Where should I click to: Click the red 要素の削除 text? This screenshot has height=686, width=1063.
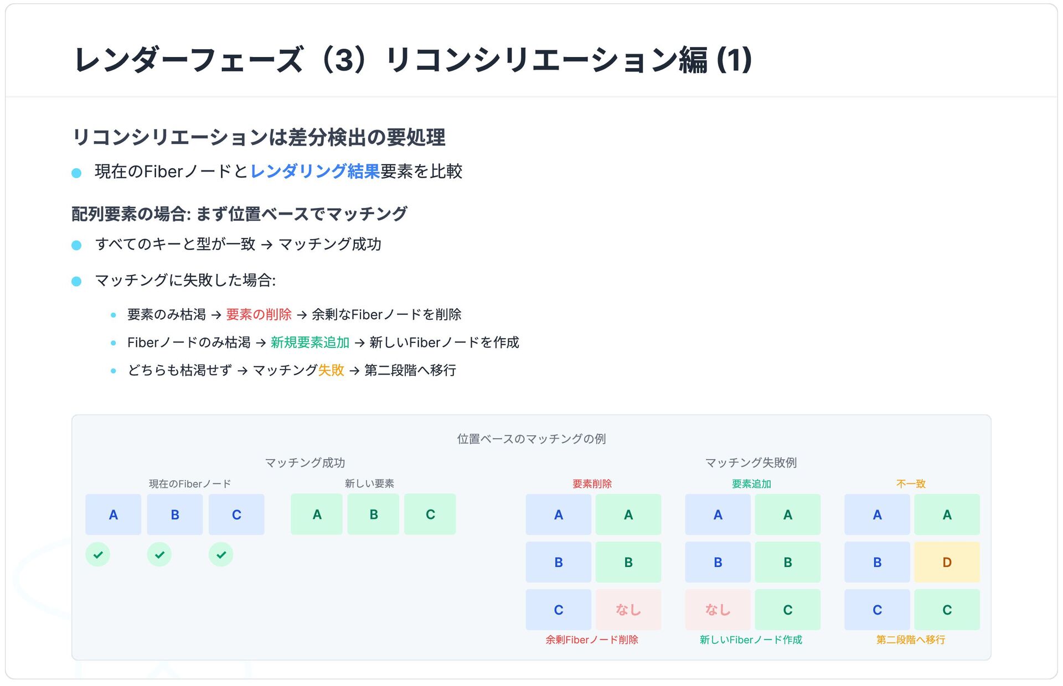click(x=259, y=315)
